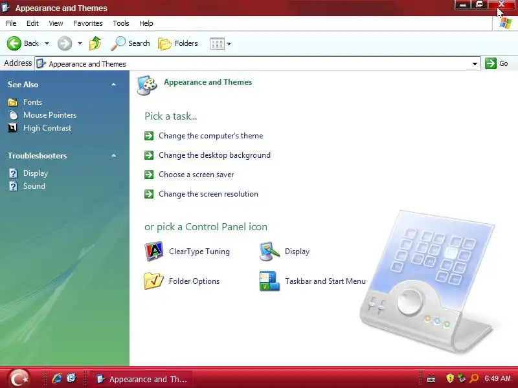Open the Folder Options icon
Viewport: 518px width, 388px height.
[154, 281]
